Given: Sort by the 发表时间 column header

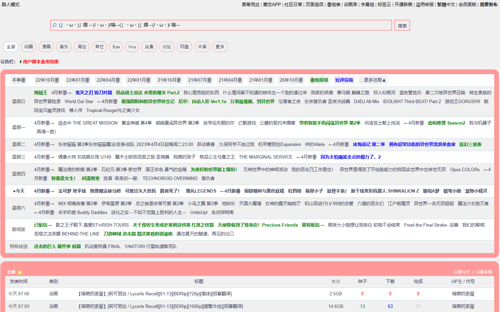Looking at the screenshot, I should point(19,282).
